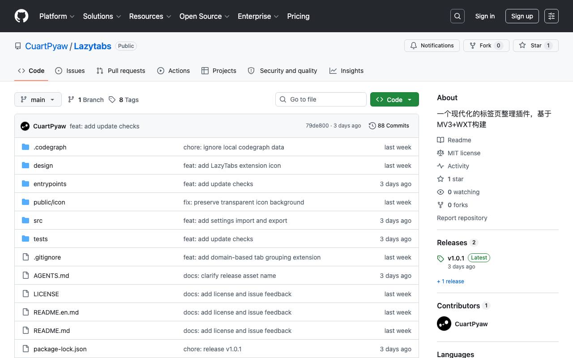Click the Sign up button
This screenshot has width=573, height=358.
(x=522, y=16)
